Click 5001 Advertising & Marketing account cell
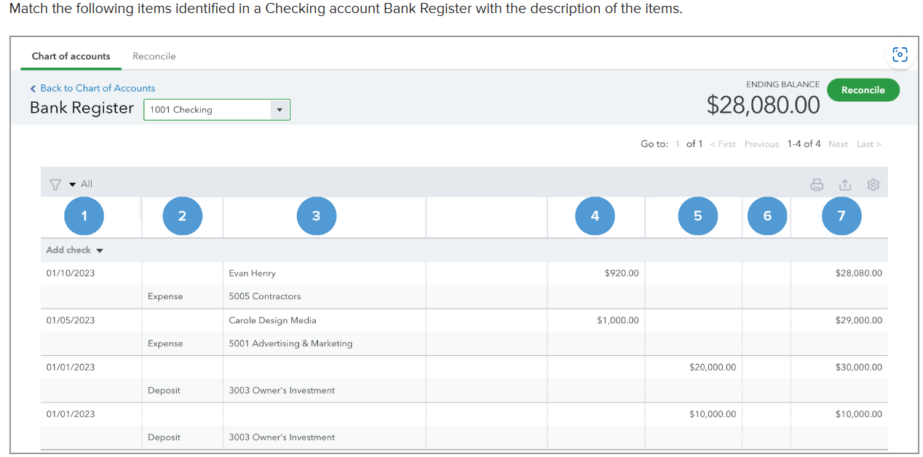This screenshot has height=457, width=923. [290, 343]
